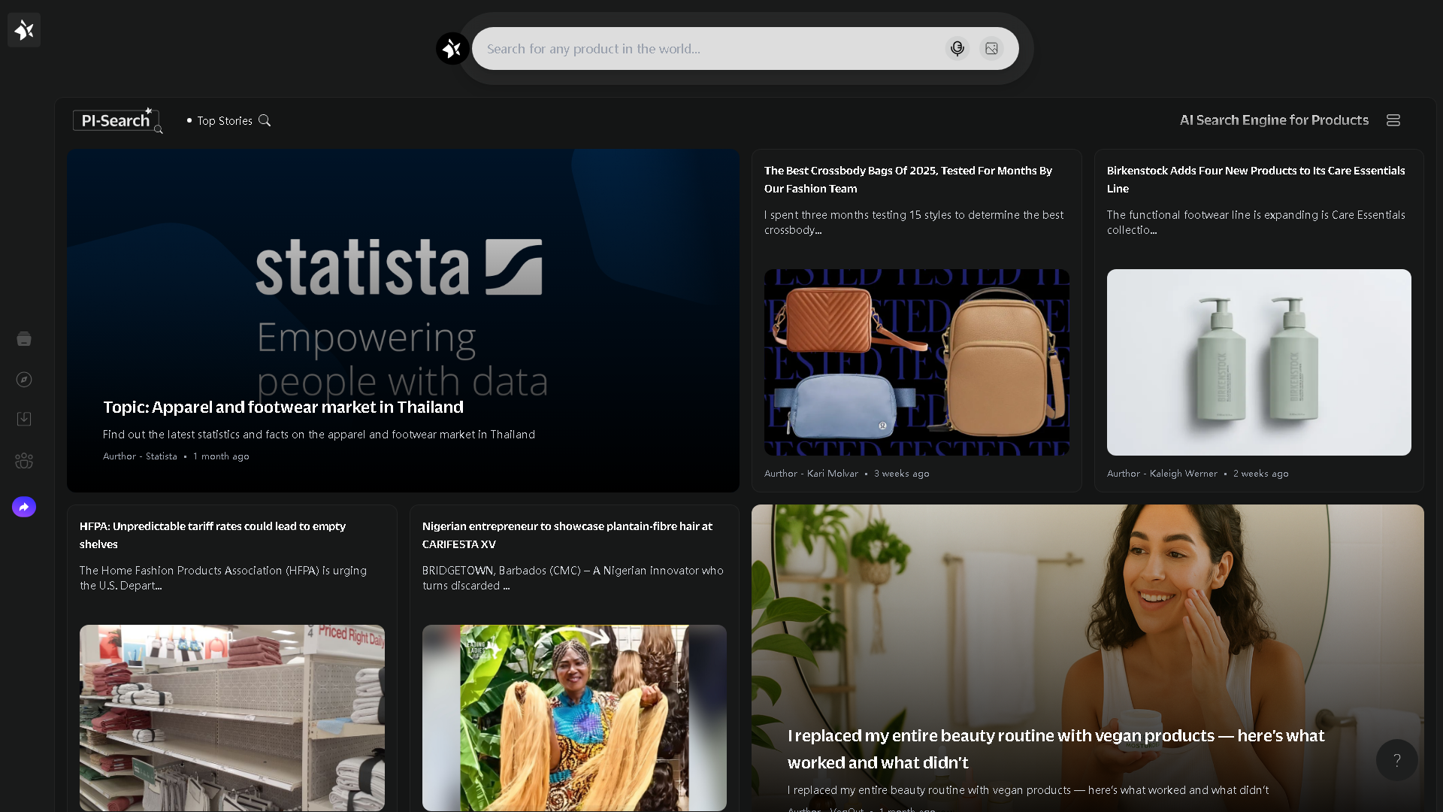The image size is (1443, 812).
Task: Click the magnifier next to Top Stories
Action: pos(265,120)
